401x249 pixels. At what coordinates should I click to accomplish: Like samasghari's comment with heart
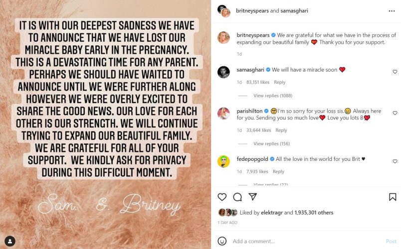pyautogui.click(x=395, y=72)
